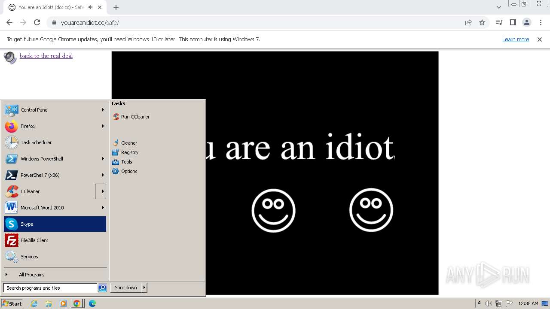The width and height of the screenshot is (550, 309).
Task: Toggle Chrome side panel
Action: (513, 22)
